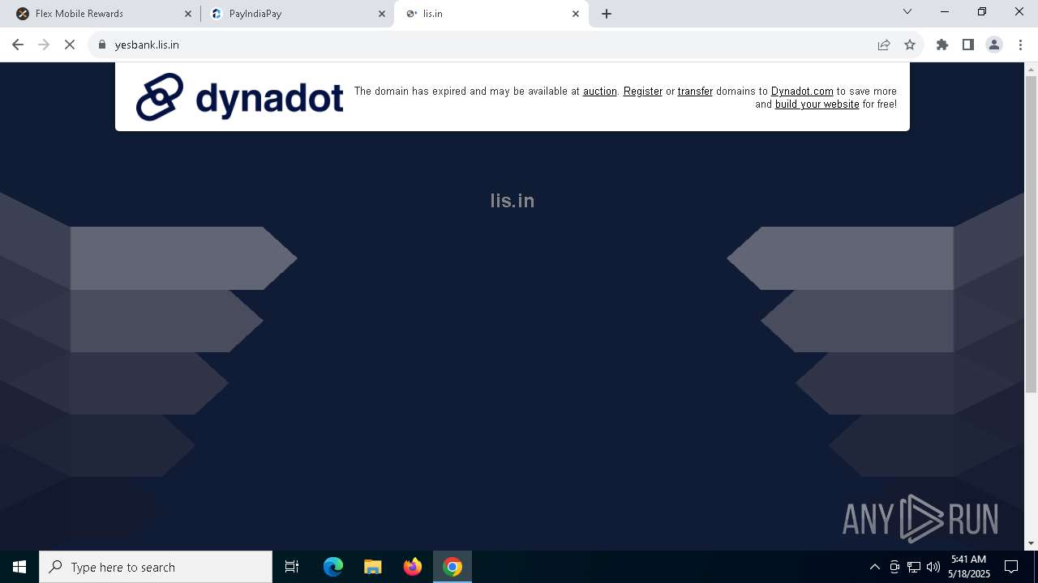1038x583 pixels.
Task: Close the Flex Mobile Rewards tab
Action: [188, 14]
